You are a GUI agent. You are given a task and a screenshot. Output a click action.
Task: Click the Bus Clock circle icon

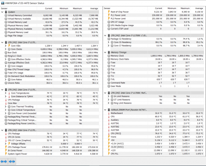(x=6, y=52)
